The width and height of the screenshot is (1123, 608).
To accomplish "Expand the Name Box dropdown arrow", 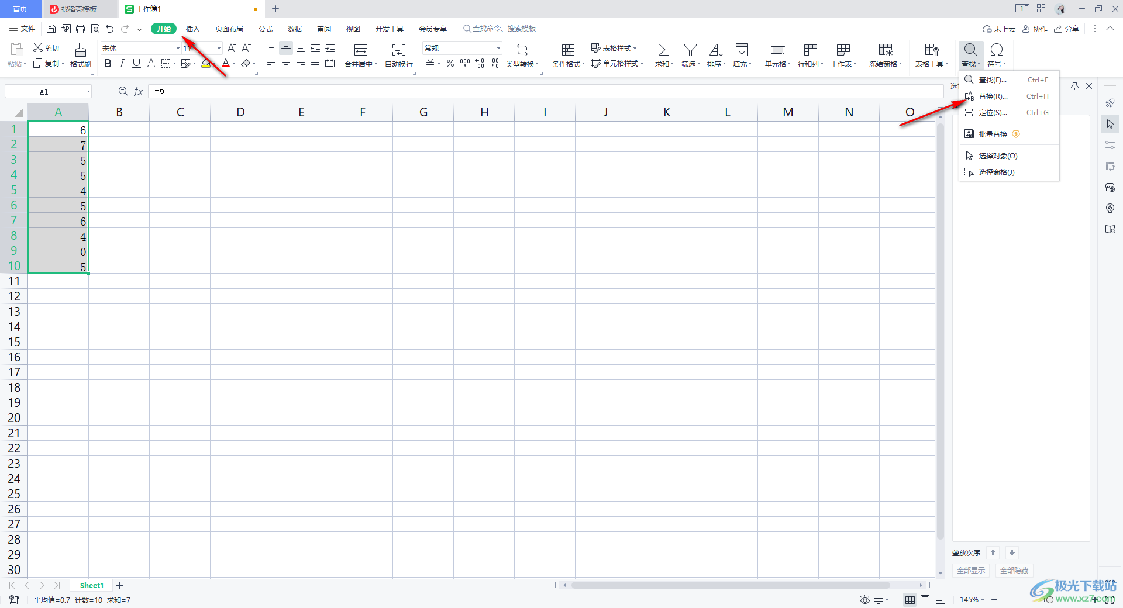I will pos(88,91).
